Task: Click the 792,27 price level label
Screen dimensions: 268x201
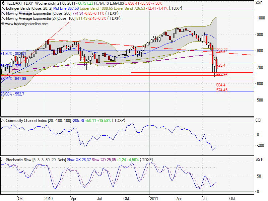Action: tap(222, 50)
